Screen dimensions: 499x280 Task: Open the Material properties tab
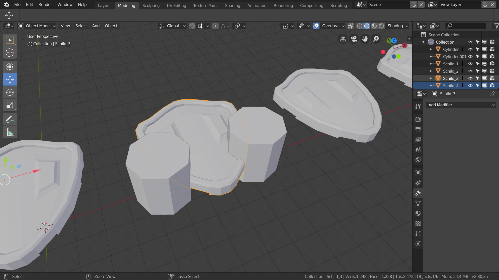click(418, 213)
